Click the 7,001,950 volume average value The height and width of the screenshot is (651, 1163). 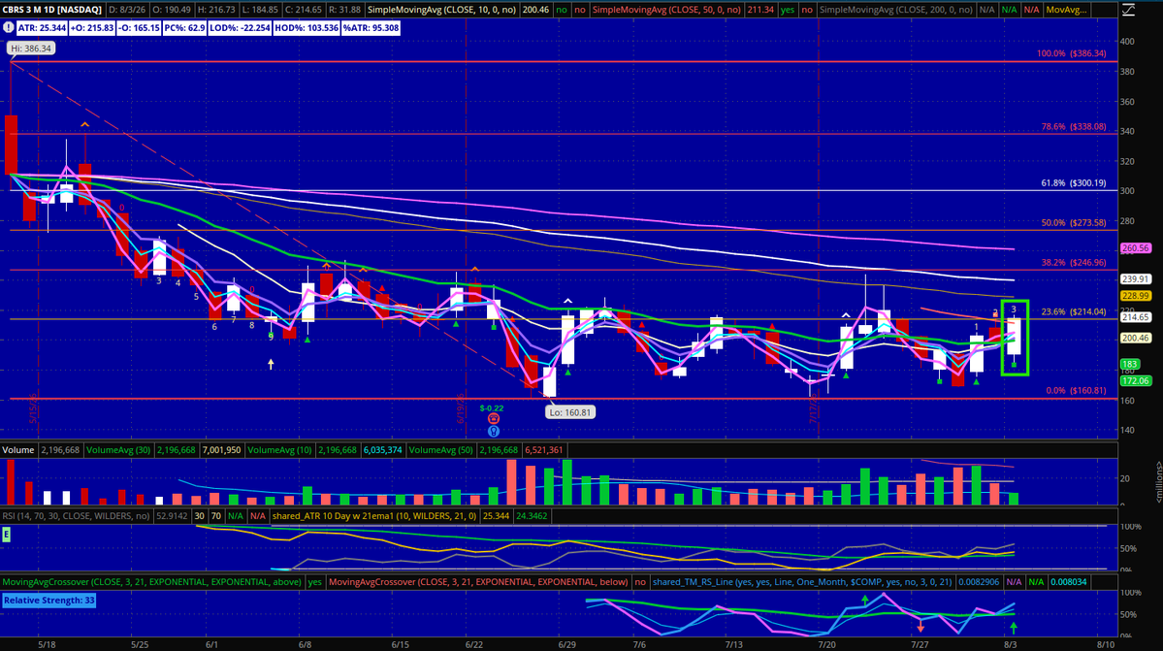pyautogui.click(x=221, y=450)
